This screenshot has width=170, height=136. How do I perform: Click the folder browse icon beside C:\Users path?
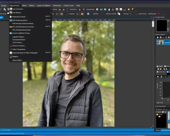pos(163,112)
